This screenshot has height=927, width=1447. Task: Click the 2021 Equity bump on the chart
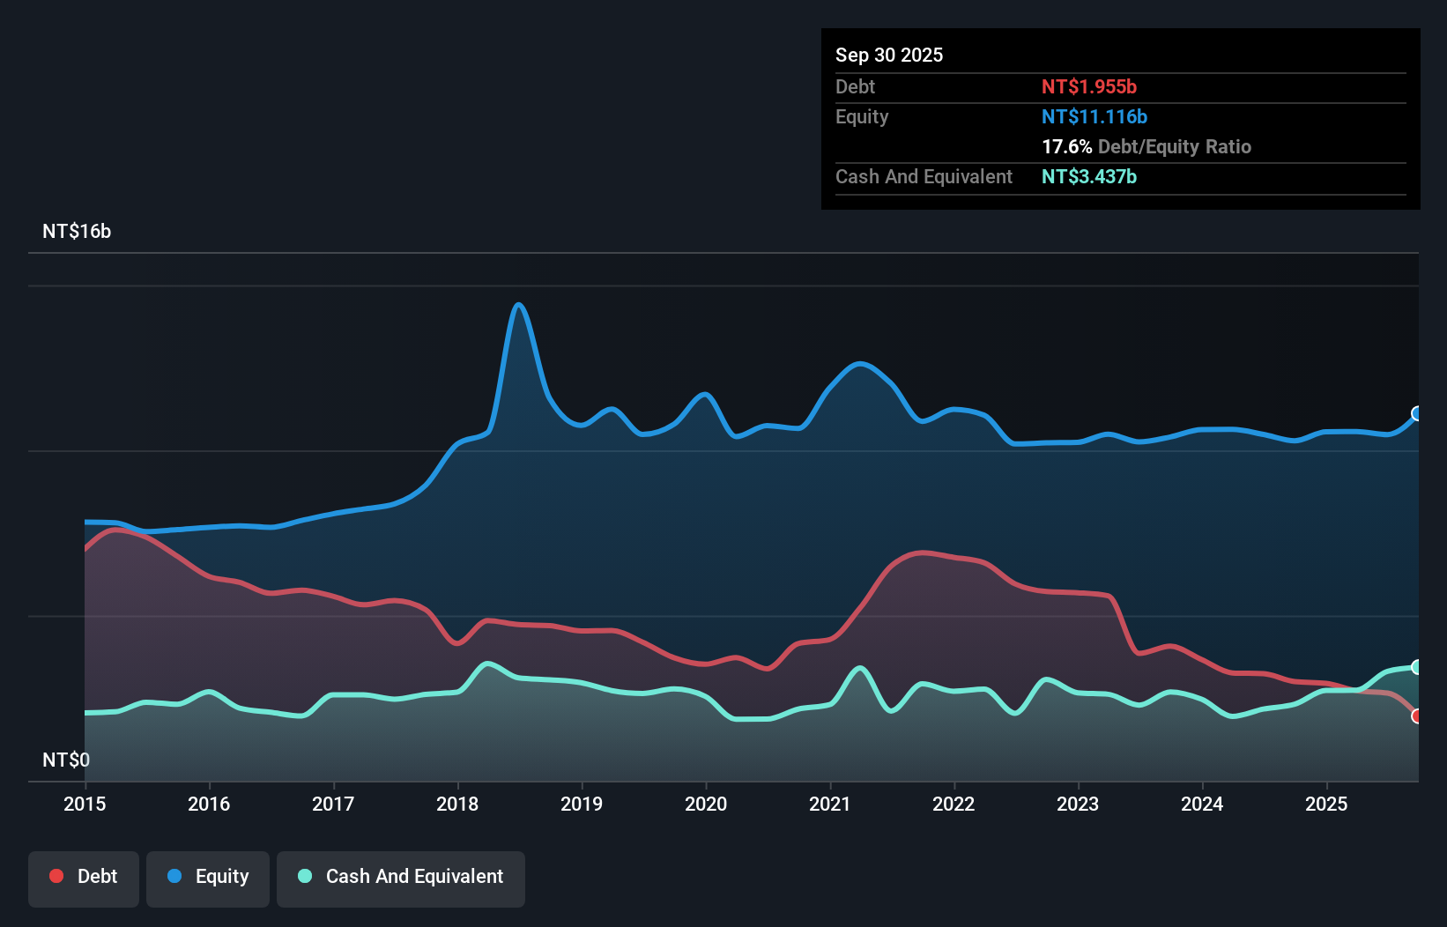point(859,364)
